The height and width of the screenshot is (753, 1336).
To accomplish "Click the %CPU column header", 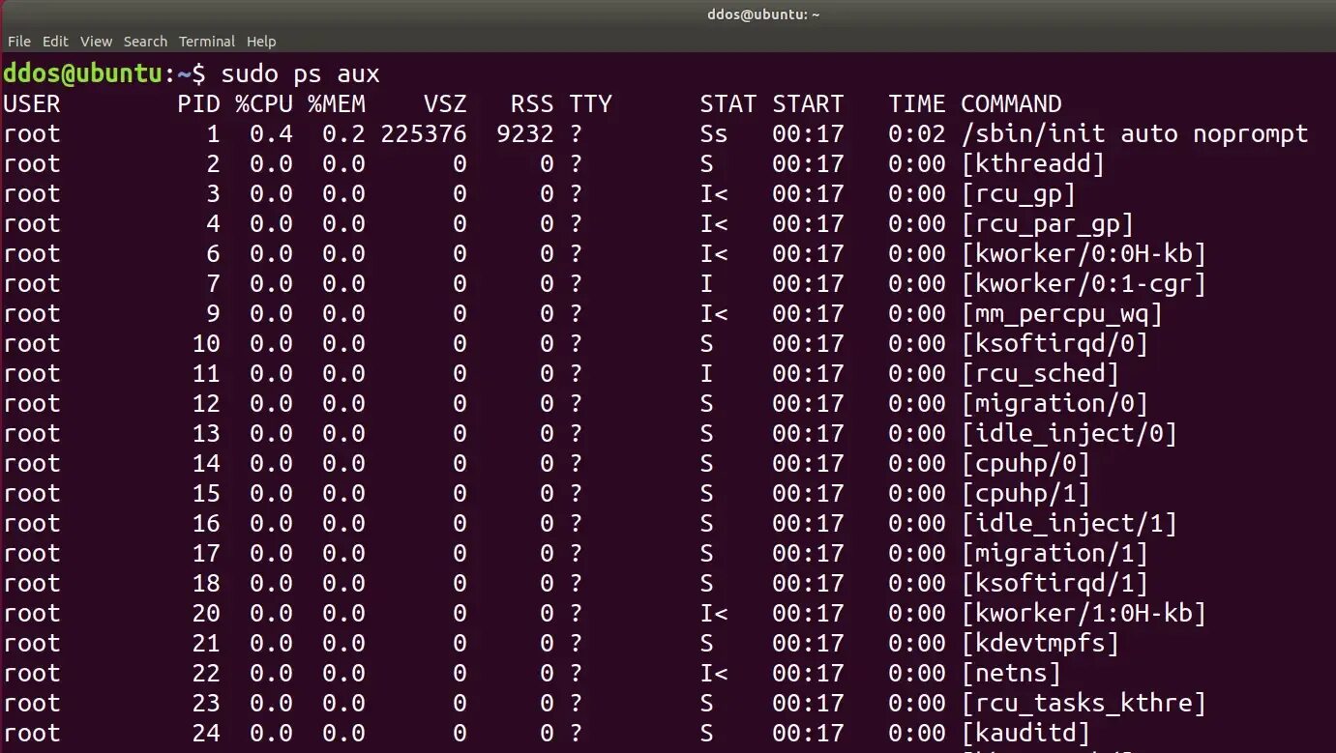I will pyautogui.click(x=264, y=104).
